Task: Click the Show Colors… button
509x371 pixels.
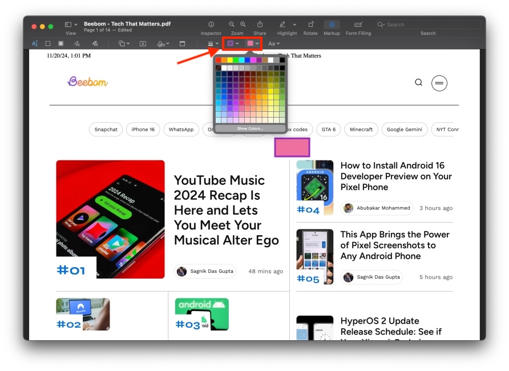Action: click(x=250, y=128)
